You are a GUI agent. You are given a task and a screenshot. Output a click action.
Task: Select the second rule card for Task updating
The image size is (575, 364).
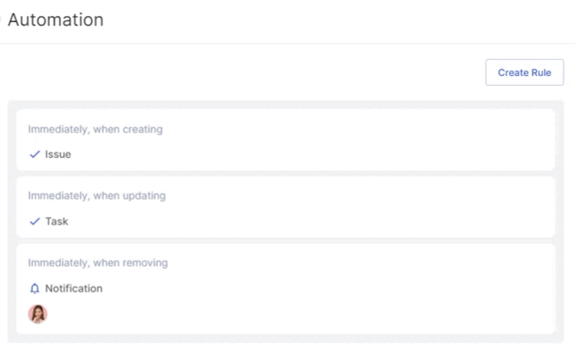[286, 207]
